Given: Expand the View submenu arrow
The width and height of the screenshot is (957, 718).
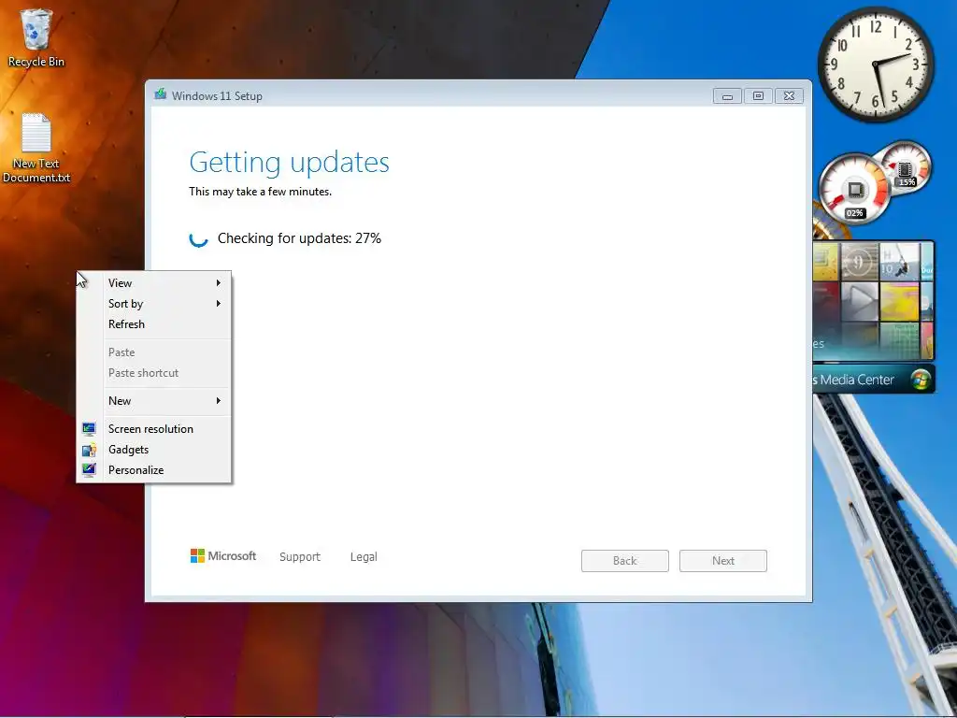Looking at the screenshot, I should (x=218, y=282).
